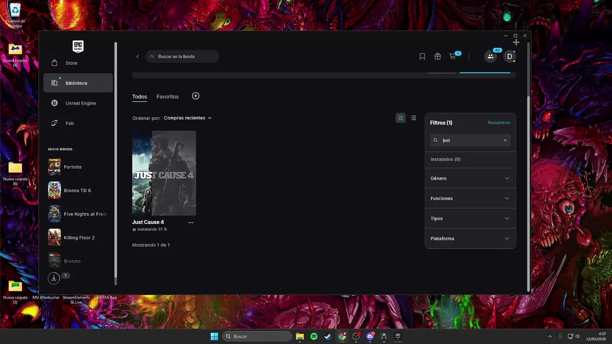Go back with the arrow button
The image size is (612, 344).
point(137,56)
